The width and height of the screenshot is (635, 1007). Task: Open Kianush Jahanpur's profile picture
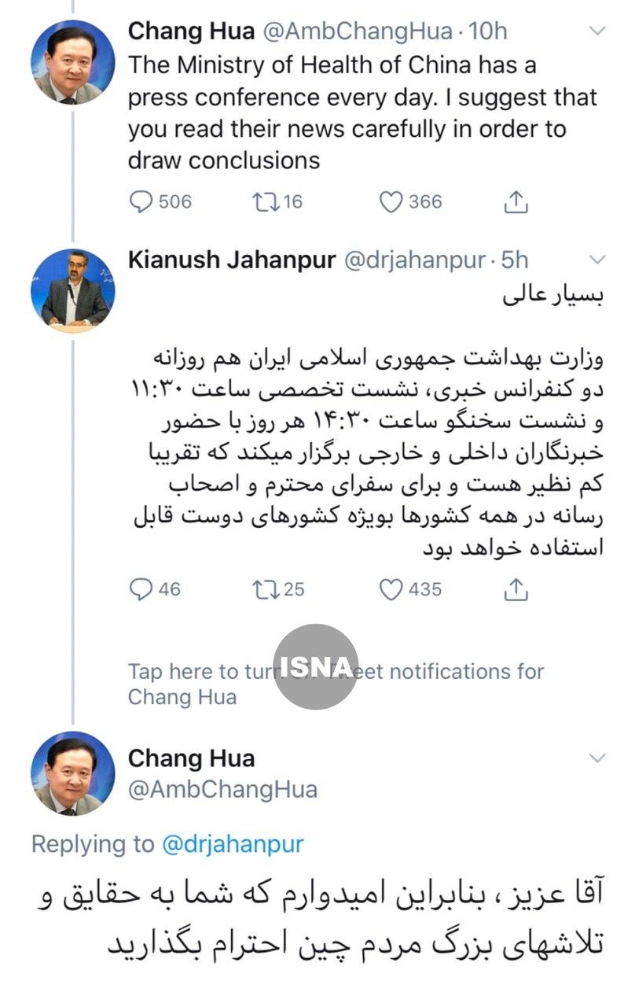pyautogui.click(x=73, y=291)
